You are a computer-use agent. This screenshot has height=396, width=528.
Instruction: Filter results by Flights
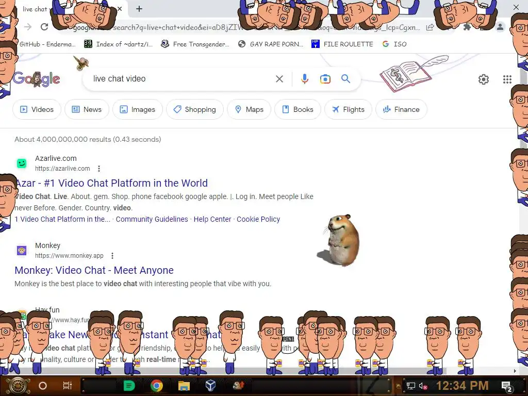pos(348,109)
